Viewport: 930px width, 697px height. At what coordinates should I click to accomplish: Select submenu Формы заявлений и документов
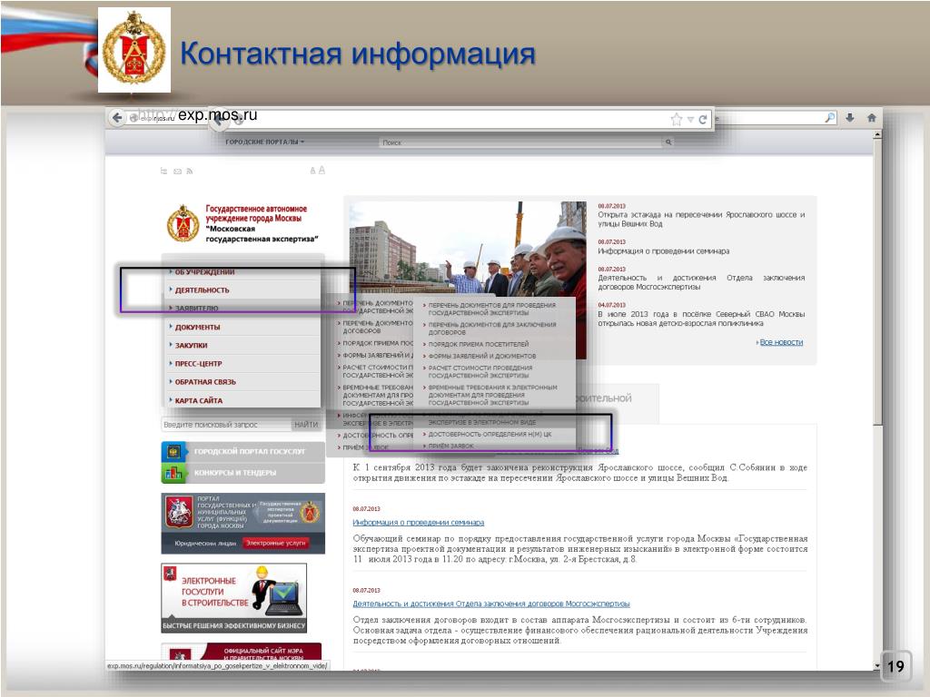point(481,356)
